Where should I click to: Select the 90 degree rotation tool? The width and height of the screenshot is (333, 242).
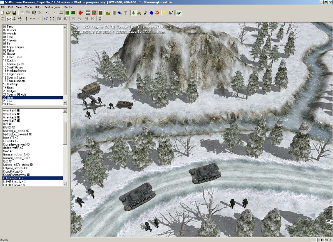click(45, 19)
